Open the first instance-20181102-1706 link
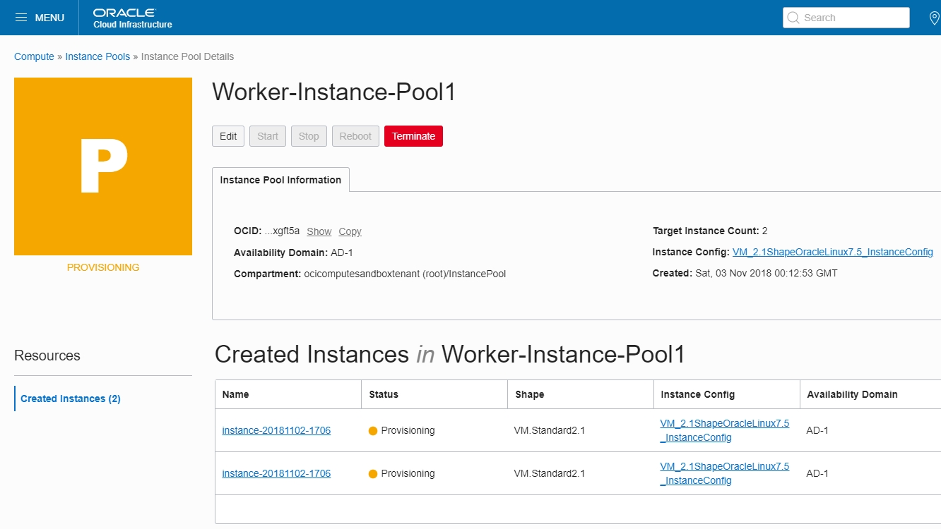Screen dimensions: 941x529 (276, 430)
